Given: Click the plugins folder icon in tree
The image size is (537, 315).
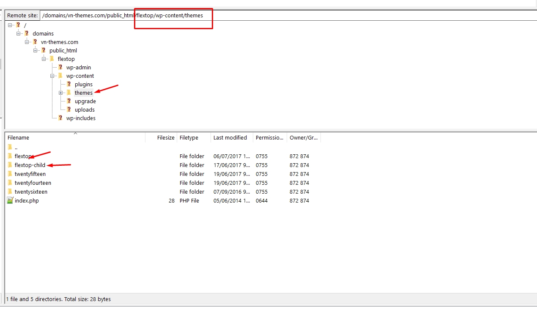Looking at the screenshot, I should coord(69,84).
